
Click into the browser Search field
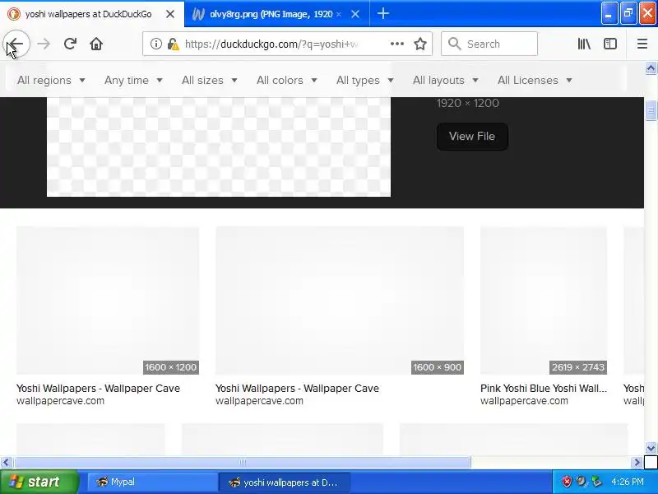[x=489, y=44]
